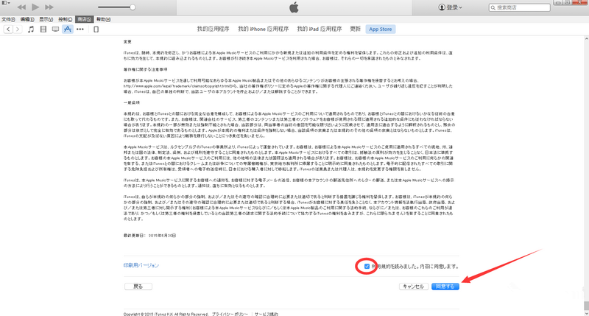This screenshot has height=316, width=589.
Task: Open the プライバシーポリシー footer link
Action: point(230,314)
